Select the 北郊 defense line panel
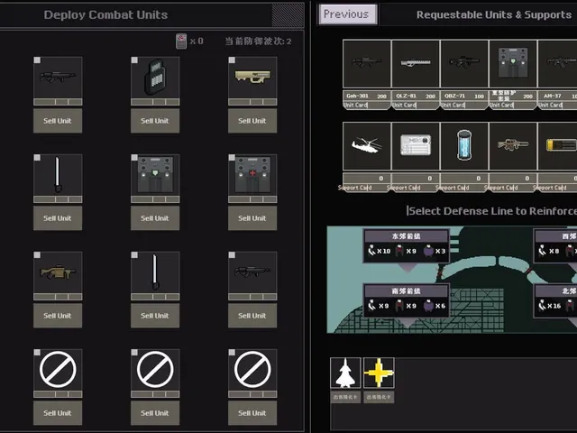 point(555,300)
